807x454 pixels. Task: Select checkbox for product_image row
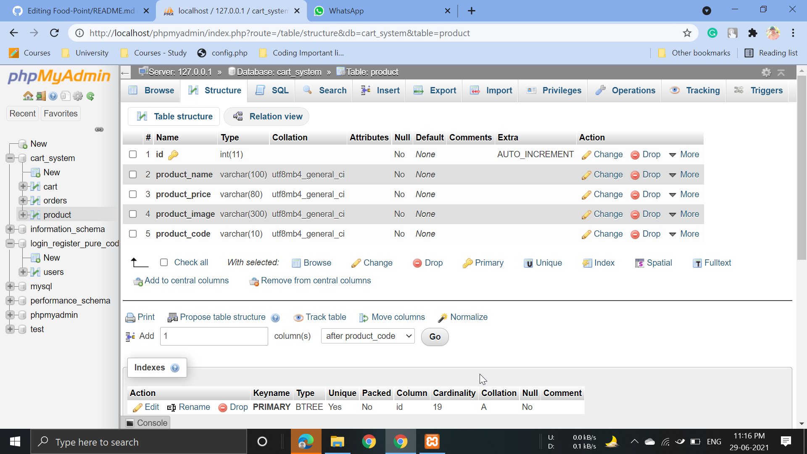133,214
